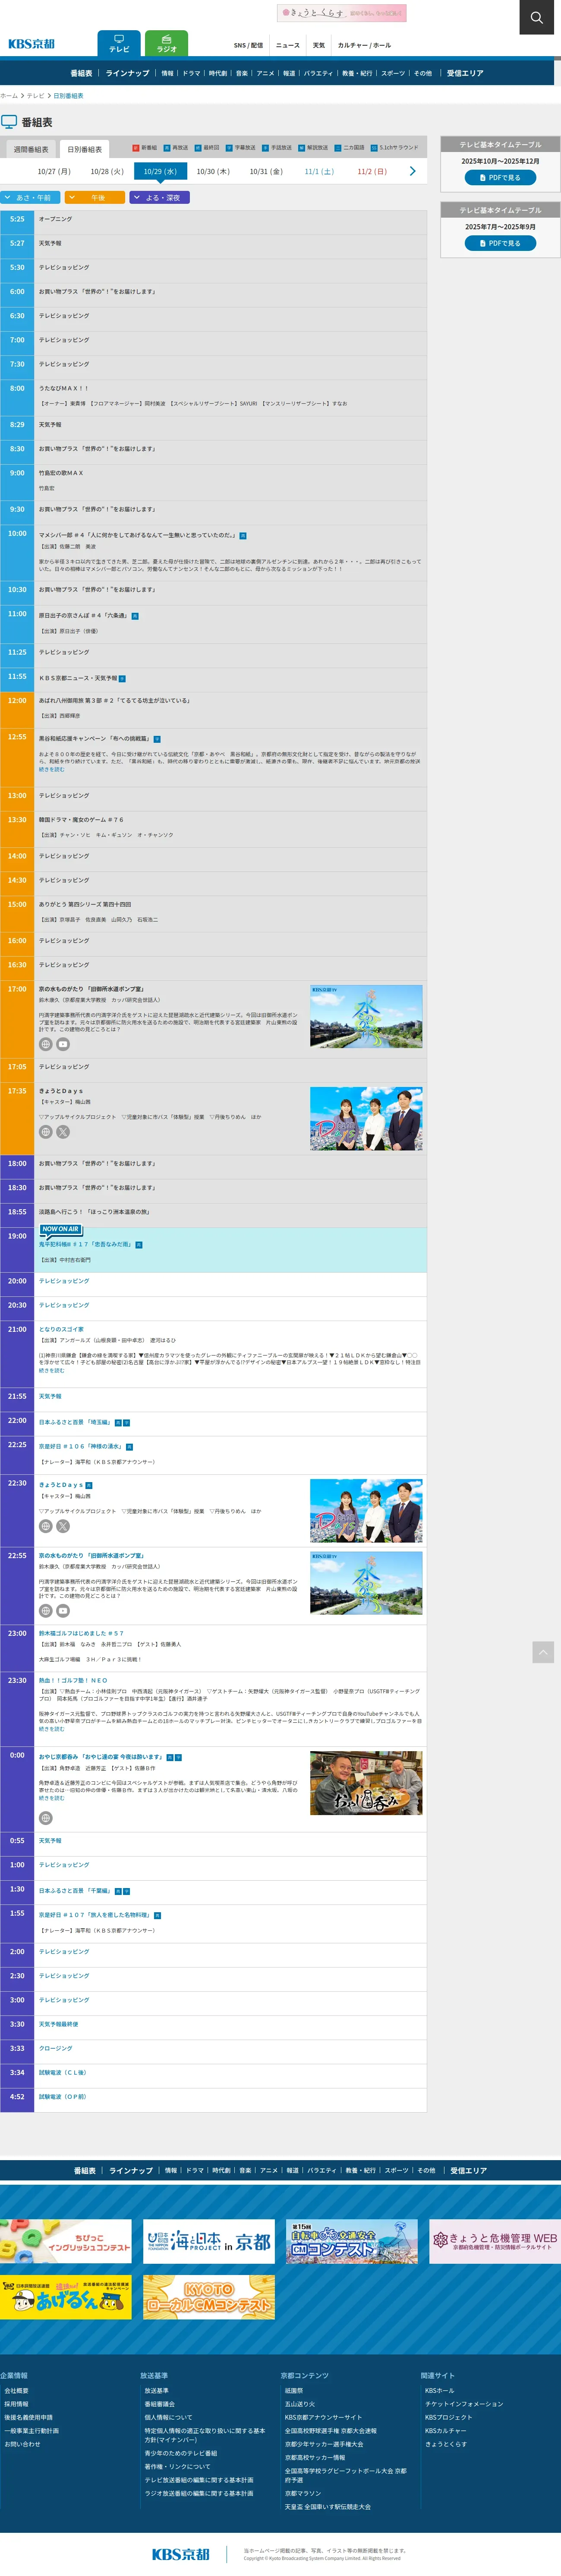
Task: Open PDF for 2025年7月〜2025年9月 timetable
Action: [500, 243]
